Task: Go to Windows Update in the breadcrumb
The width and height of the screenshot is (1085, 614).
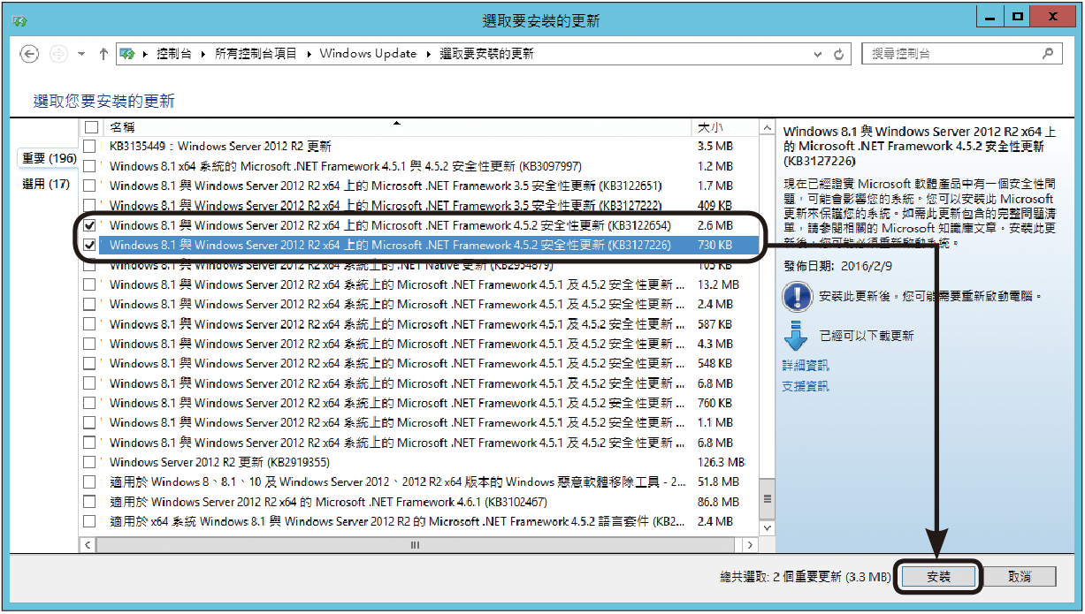Action: pos(368,54)
